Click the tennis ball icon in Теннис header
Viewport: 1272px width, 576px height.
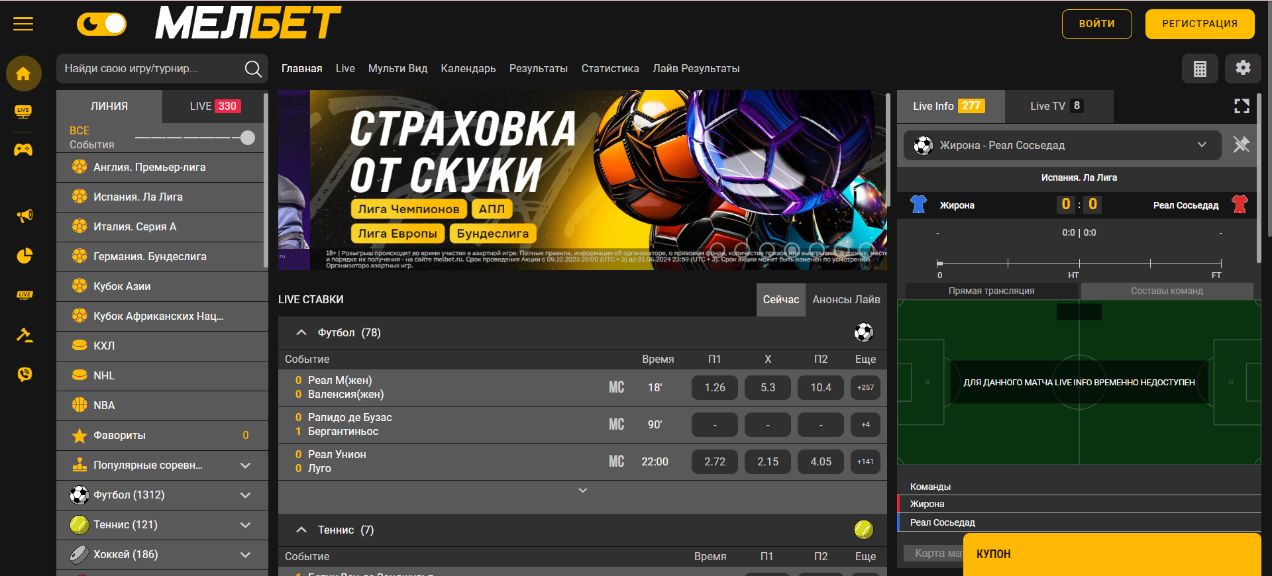tap(863, 530)
